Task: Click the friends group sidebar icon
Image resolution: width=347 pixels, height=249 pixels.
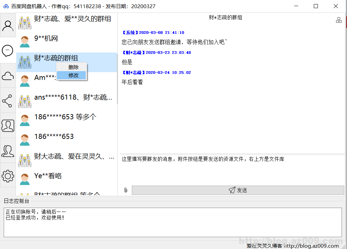Action: point(8,151)
